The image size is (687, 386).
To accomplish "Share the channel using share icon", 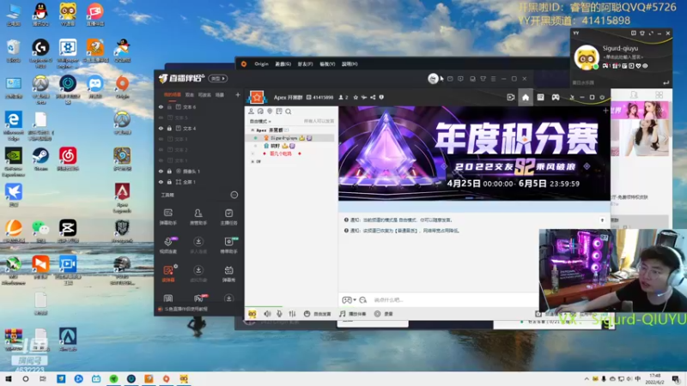I will (373, 97).
